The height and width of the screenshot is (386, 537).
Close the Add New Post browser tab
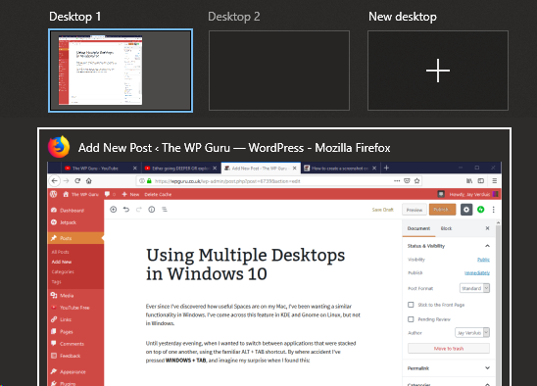[x=294, y=169]
